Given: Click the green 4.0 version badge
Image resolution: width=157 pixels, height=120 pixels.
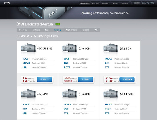Looking at the screenshot, I should click(x=58, y=24).
